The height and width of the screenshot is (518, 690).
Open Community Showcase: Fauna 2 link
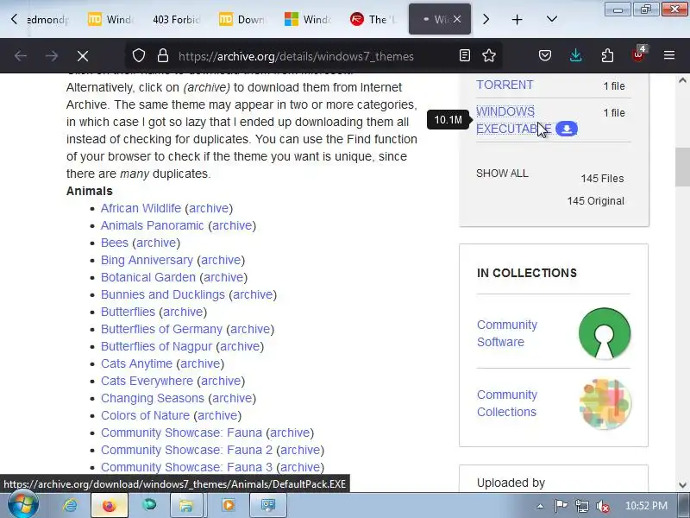186,450
